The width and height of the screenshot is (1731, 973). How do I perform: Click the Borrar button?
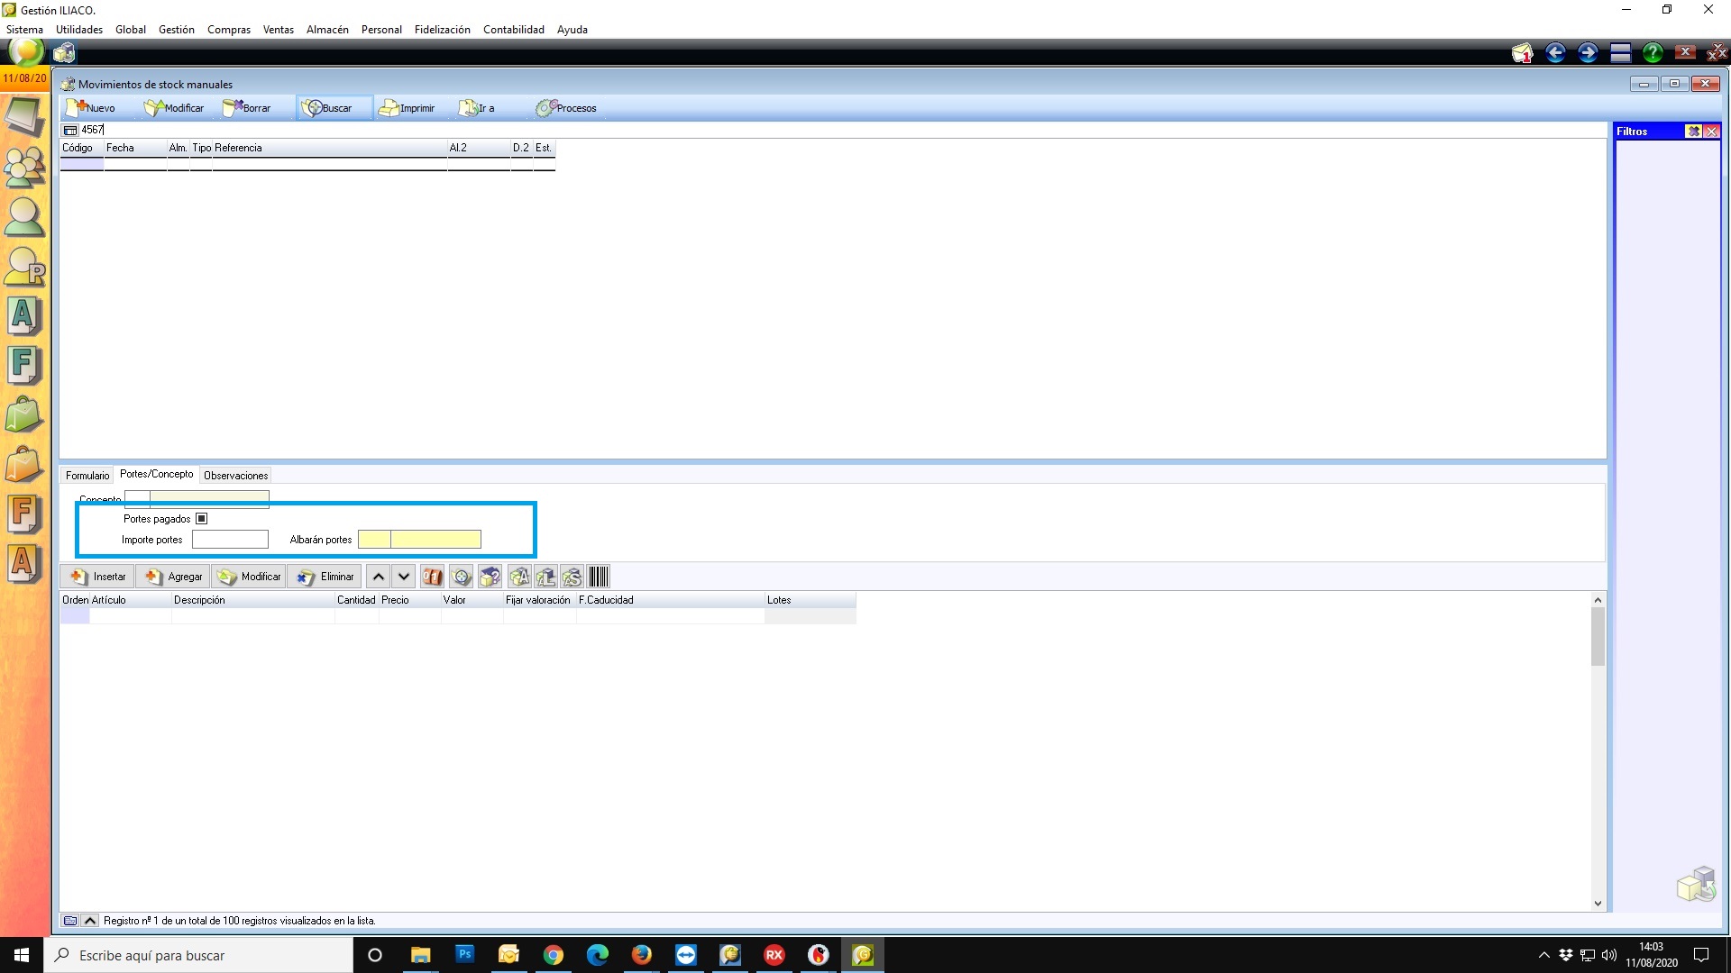coord(247,108)
